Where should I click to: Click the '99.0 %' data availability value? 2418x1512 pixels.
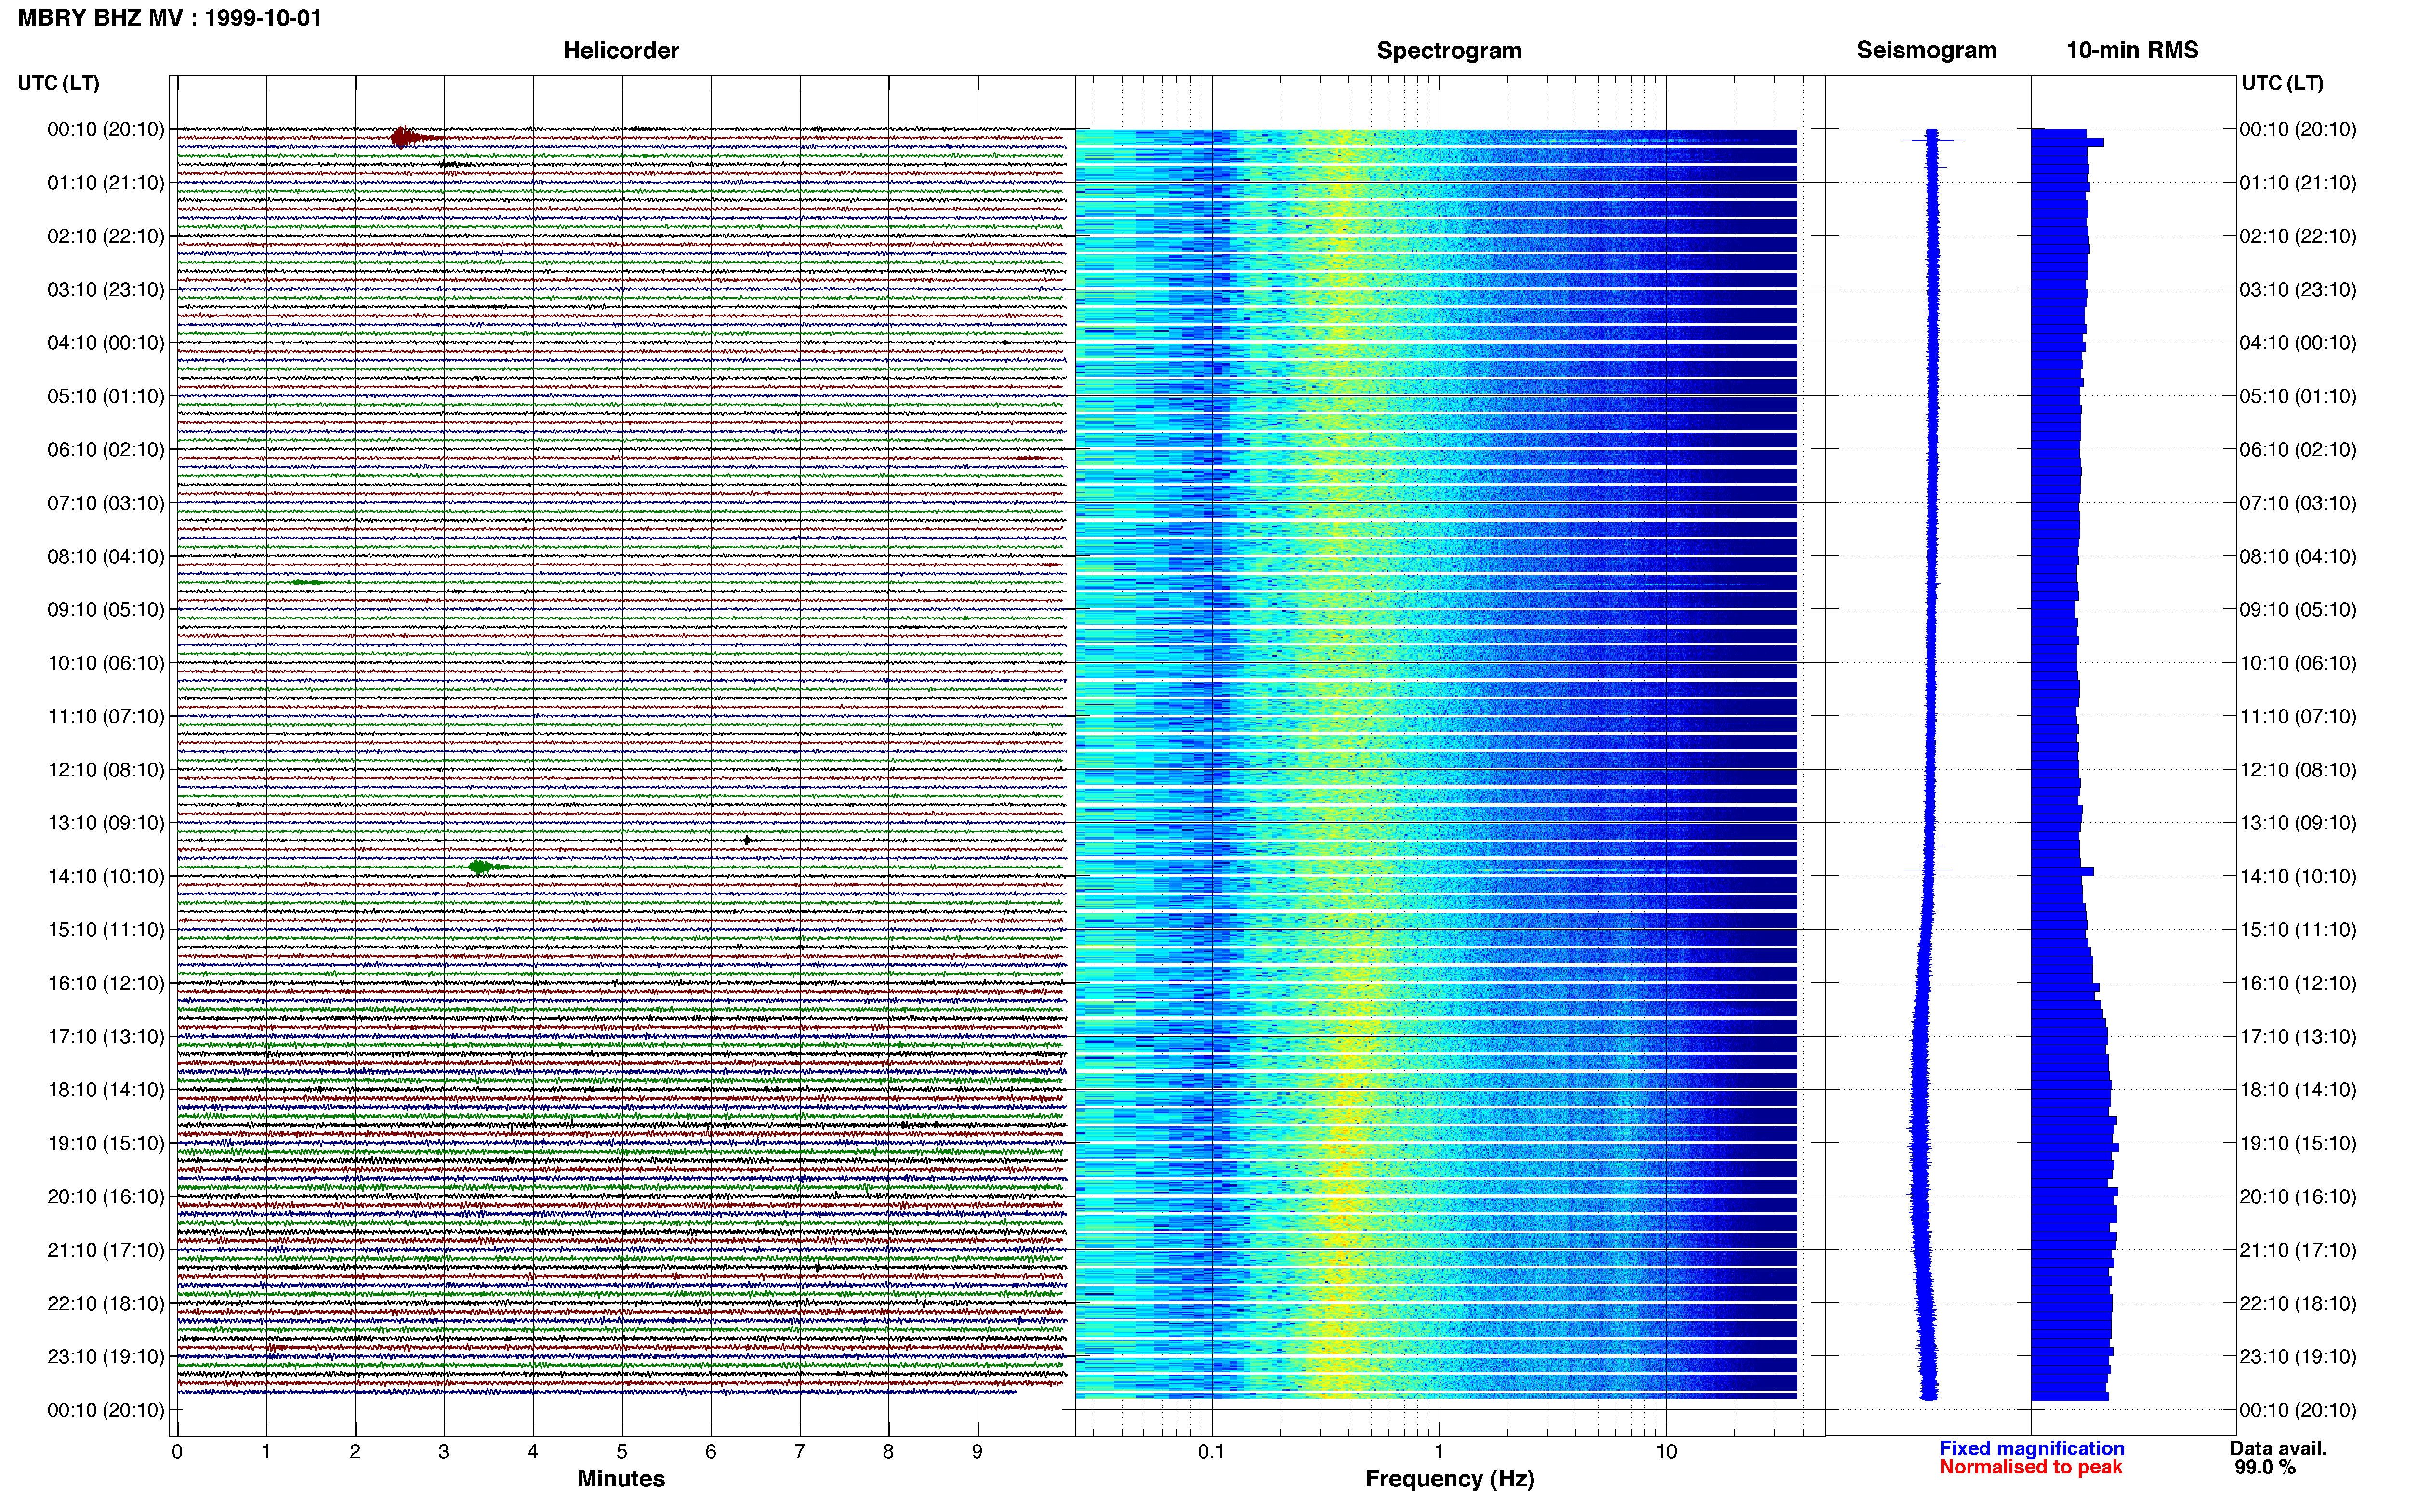[2265, 1467]
